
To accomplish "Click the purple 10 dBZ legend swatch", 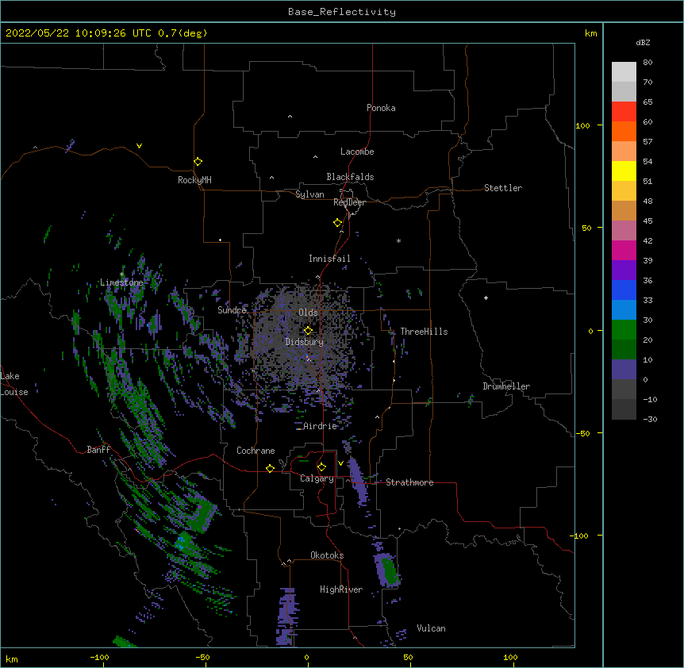I will pos(624,370).
